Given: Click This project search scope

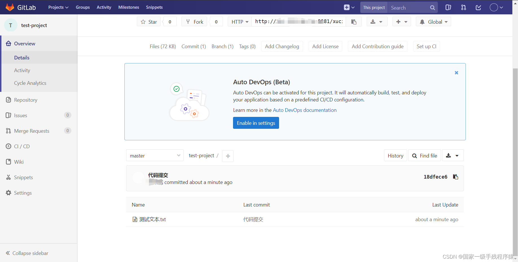Looking at the screenshot, I should 374,8.
